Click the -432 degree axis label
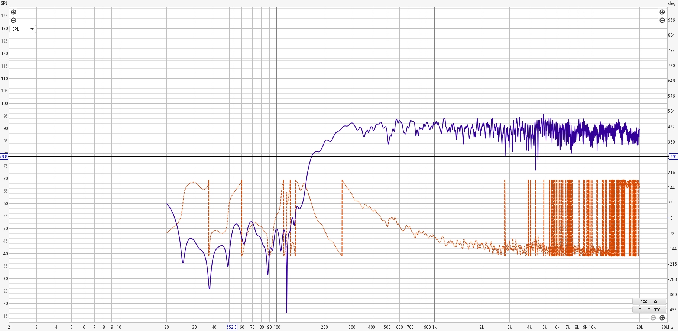The image size is (678, 331). pos(673,310)
